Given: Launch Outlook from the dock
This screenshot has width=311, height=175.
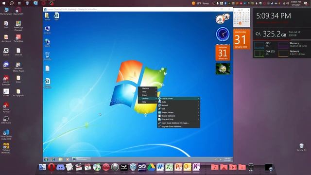Looking at the screenshot, I should [187, 167].
